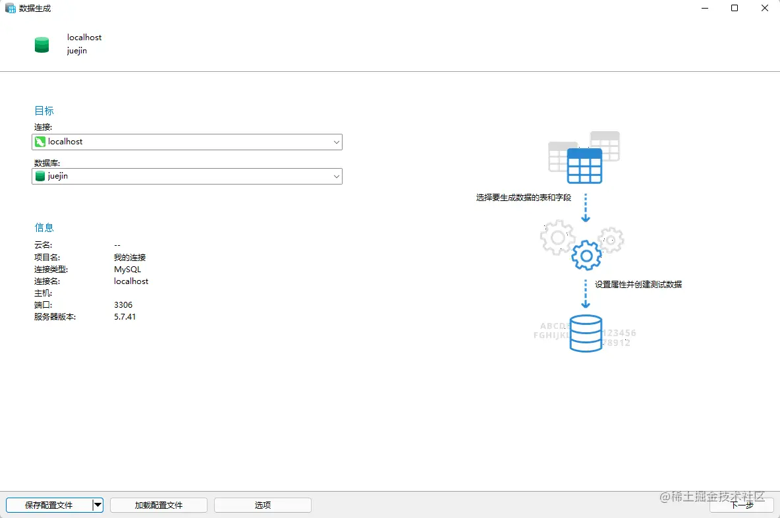Screen dimensions: 780x518
Task: Click the blue table illustration icon
Action: pos(584,166)
